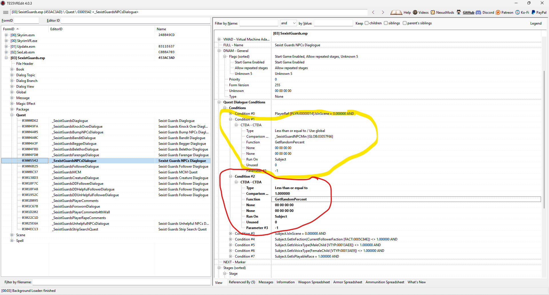Screen dimensions: 549x295
Task: Click the Filter by Name field
Action: click(259, 23)
